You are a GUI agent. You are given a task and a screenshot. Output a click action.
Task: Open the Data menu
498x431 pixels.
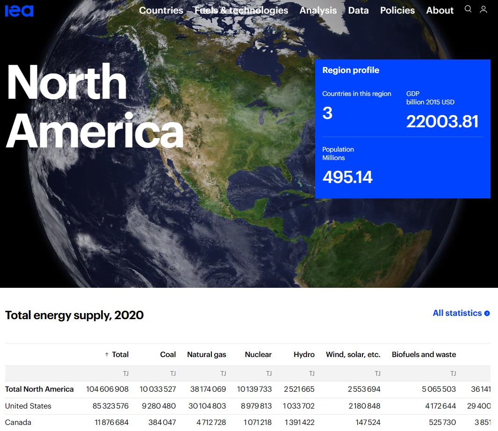pos(358,10)
